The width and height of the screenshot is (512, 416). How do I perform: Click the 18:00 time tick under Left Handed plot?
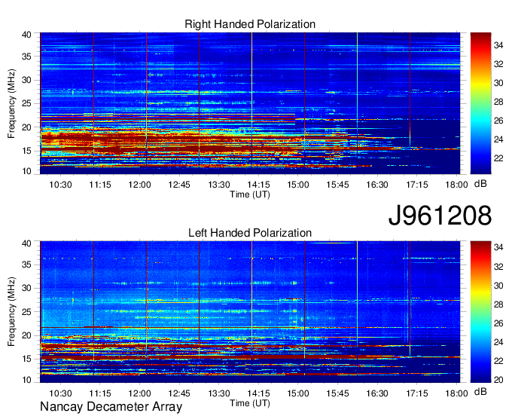pos(456,393)
